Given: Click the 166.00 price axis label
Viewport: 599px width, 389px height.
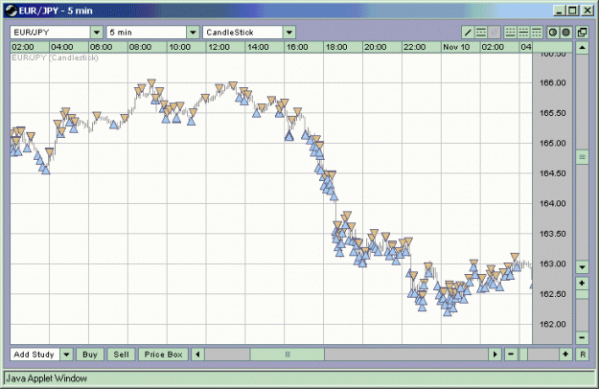Looking at the screenshot, I should 553,82.
